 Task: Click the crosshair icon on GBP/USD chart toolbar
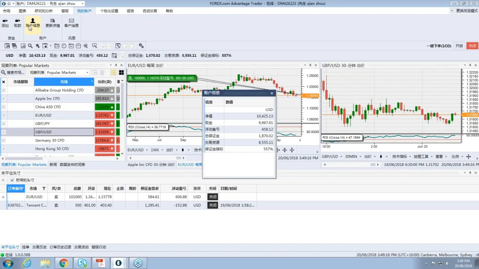coord(469,157)
